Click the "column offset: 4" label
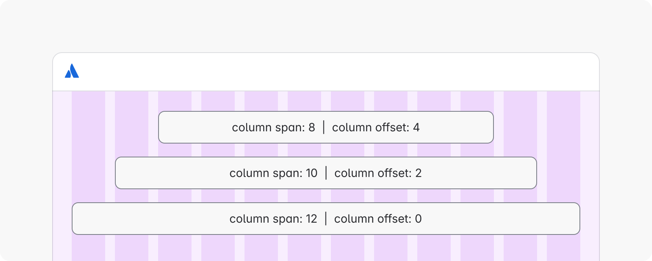 (x=376, y=128)
